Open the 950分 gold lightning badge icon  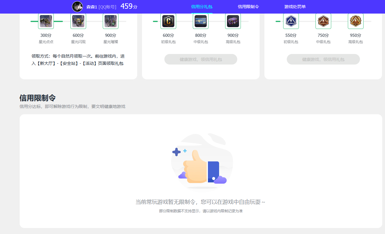[x=356, y=21]
